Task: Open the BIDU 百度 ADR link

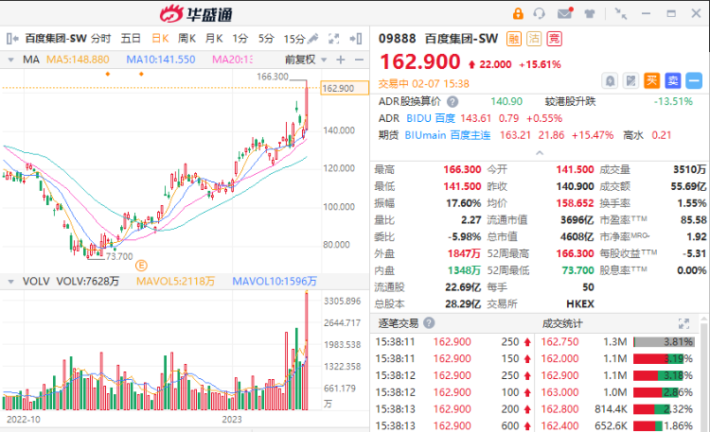Action: click(431, 118)
